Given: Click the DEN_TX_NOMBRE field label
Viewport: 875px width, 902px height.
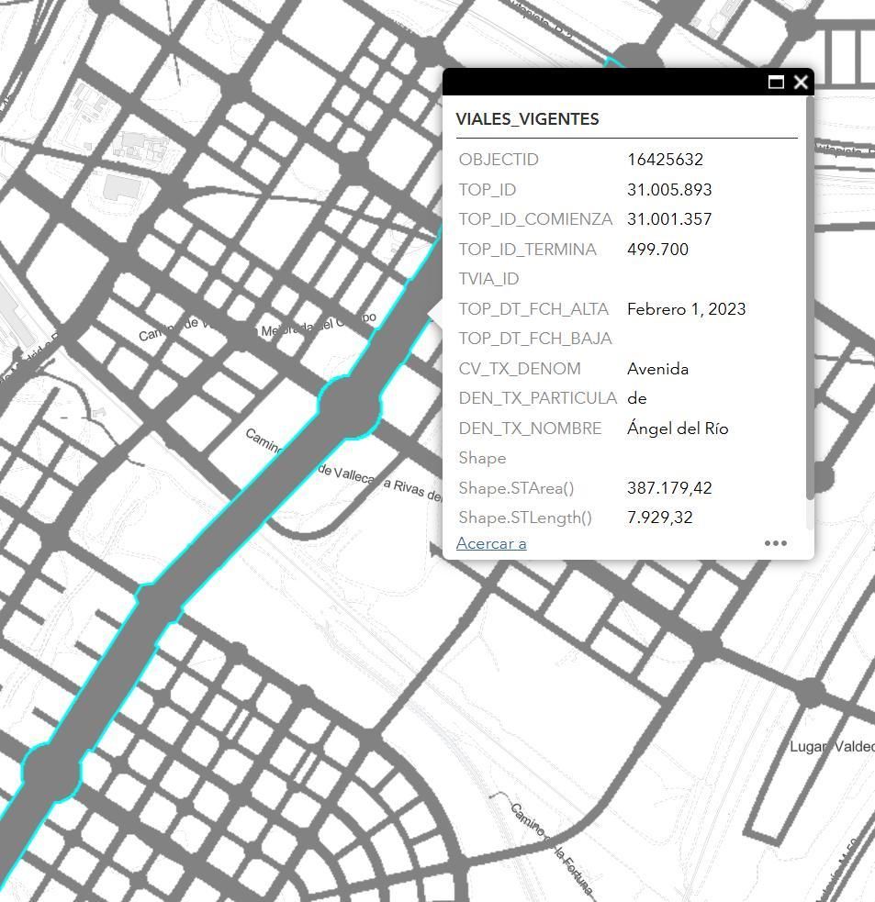Looking at the screenshot, I should [x=530, y=429].
